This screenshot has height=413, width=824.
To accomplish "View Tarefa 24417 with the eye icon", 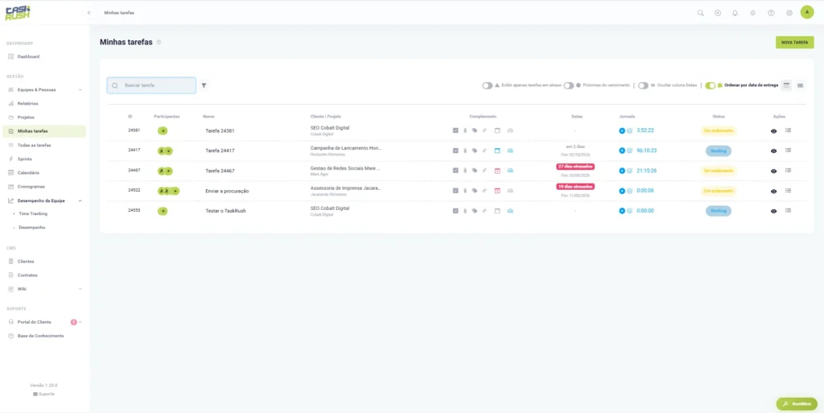I will tap(773, 151).
